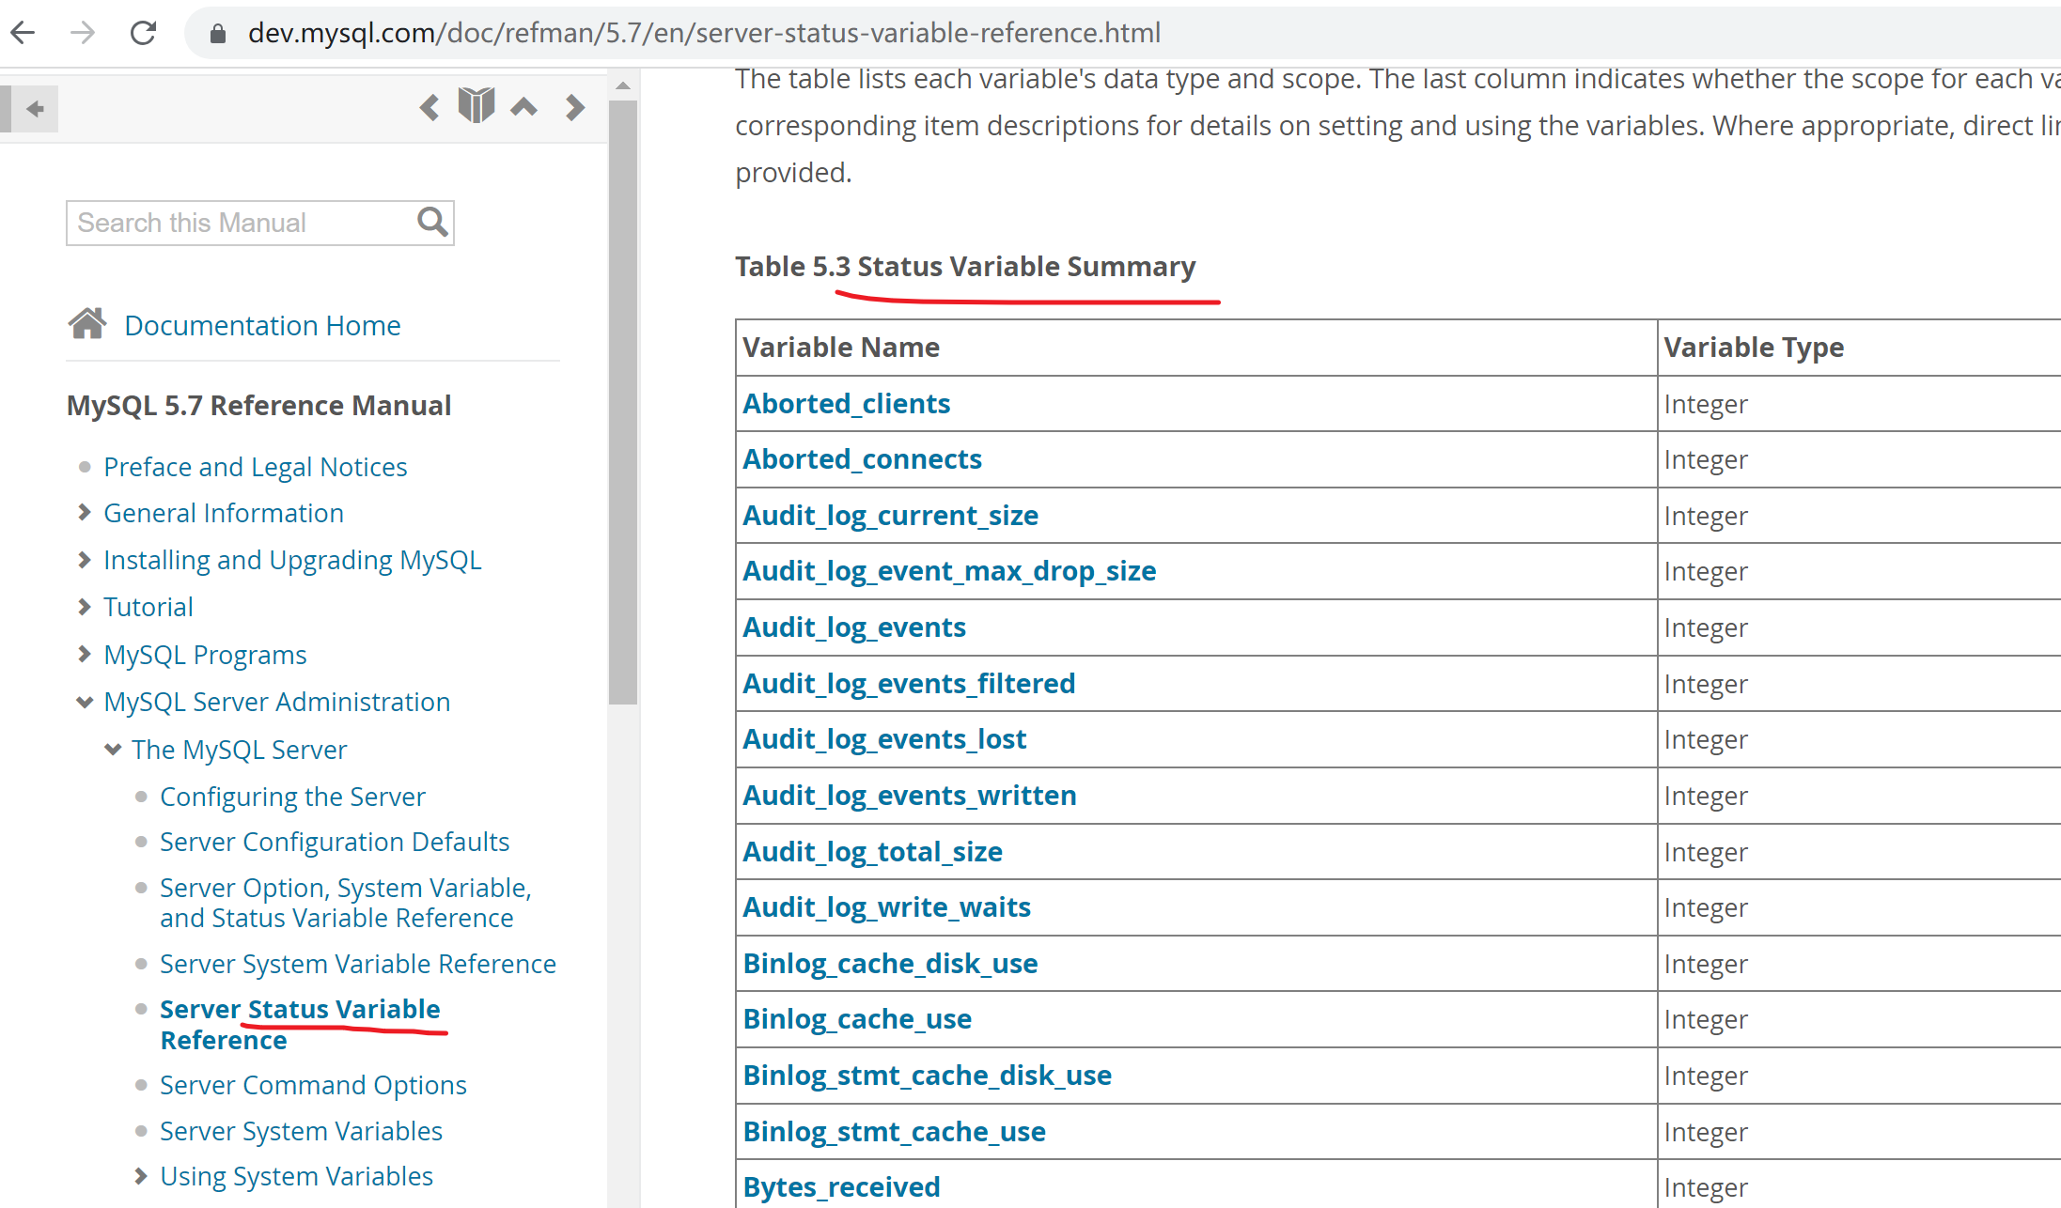The height and width of the screenshot is (1208, 2061).
Task: Reload the page with refresh icon
Action: [143, 33]
